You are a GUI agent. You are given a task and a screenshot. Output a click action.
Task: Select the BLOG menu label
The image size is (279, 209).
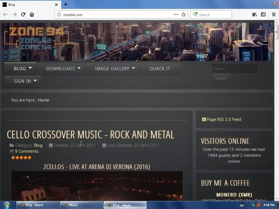[x=20, y=69]
